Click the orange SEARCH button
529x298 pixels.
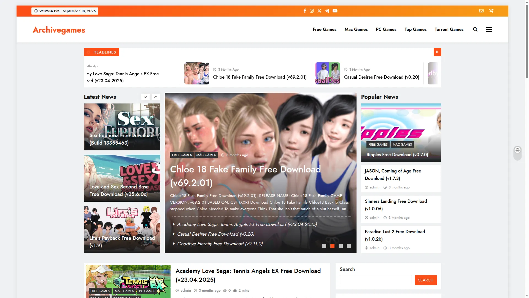click(426, 280)
